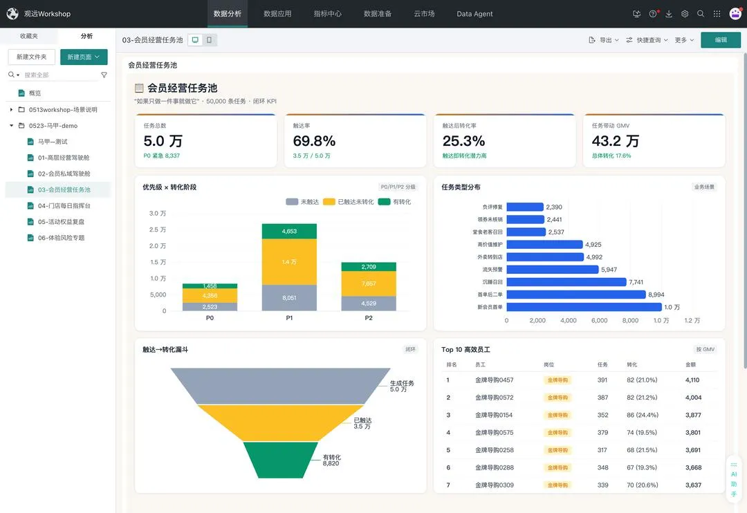Click the 04-门店每日指挥台 page icon
Image resolution: width=747 pixels, height=513 pixels.
point(30,206)
